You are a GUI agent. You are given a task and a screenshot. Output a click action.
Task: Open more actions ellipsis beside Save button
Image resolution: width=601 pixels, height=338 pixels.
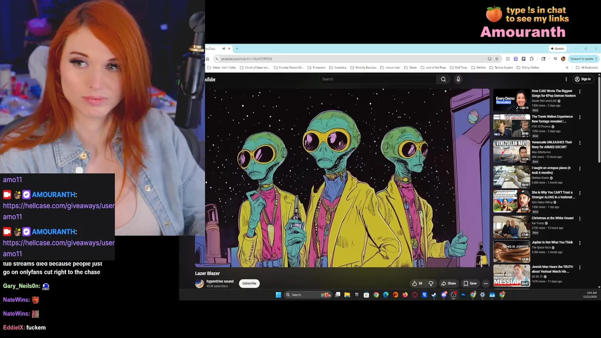485,284
